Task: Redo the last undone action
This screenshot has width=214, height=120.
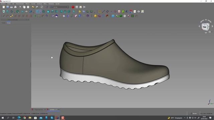Action: pos(37,7)
